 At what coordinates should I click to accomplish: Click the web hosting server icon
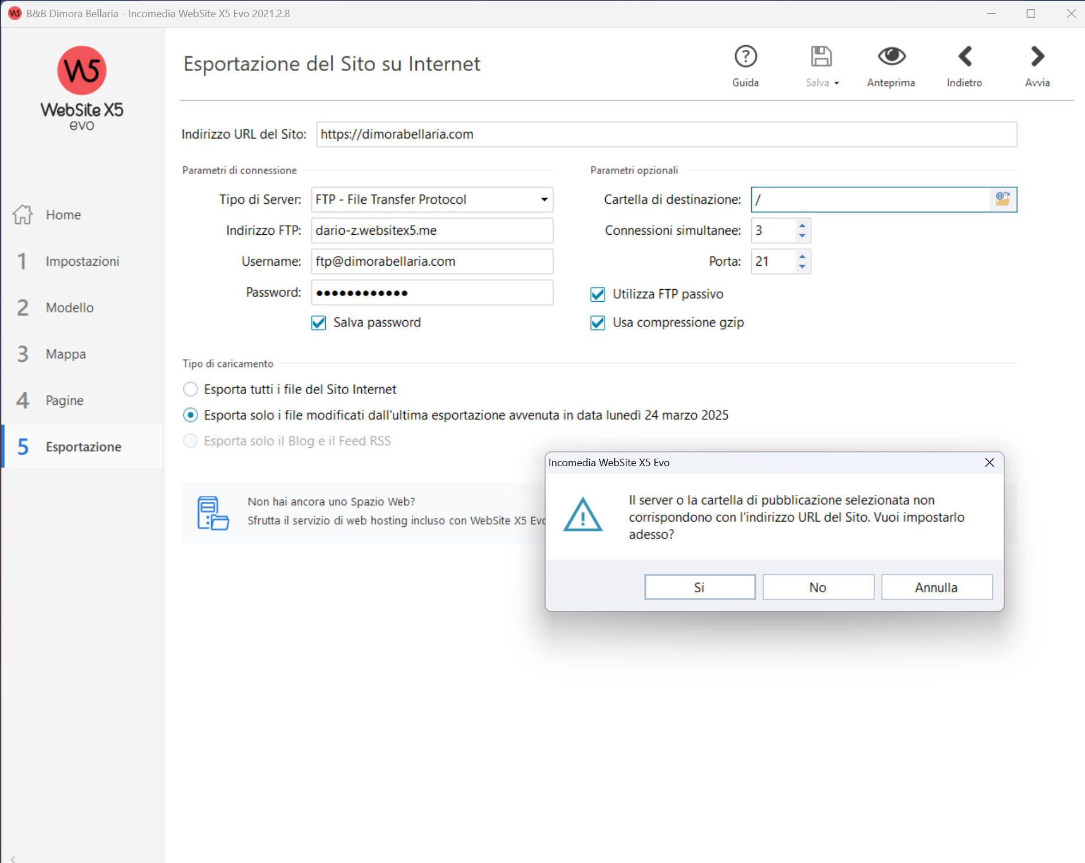213,513
